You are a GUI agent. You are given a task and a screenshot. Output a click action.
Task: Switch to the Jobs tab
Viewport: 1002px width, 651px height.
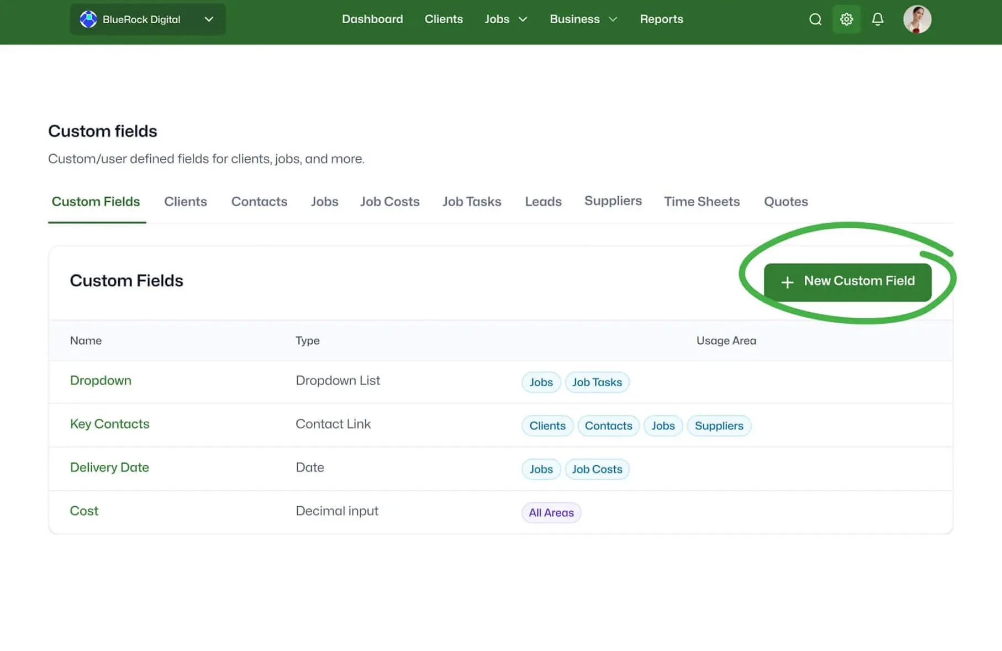coord(324,202)
